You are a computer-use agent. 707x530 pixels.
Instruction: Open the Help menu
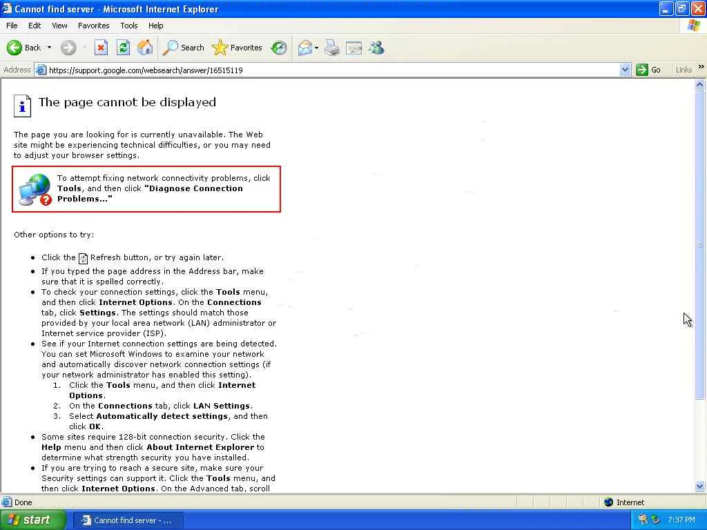tap(155, 26)
